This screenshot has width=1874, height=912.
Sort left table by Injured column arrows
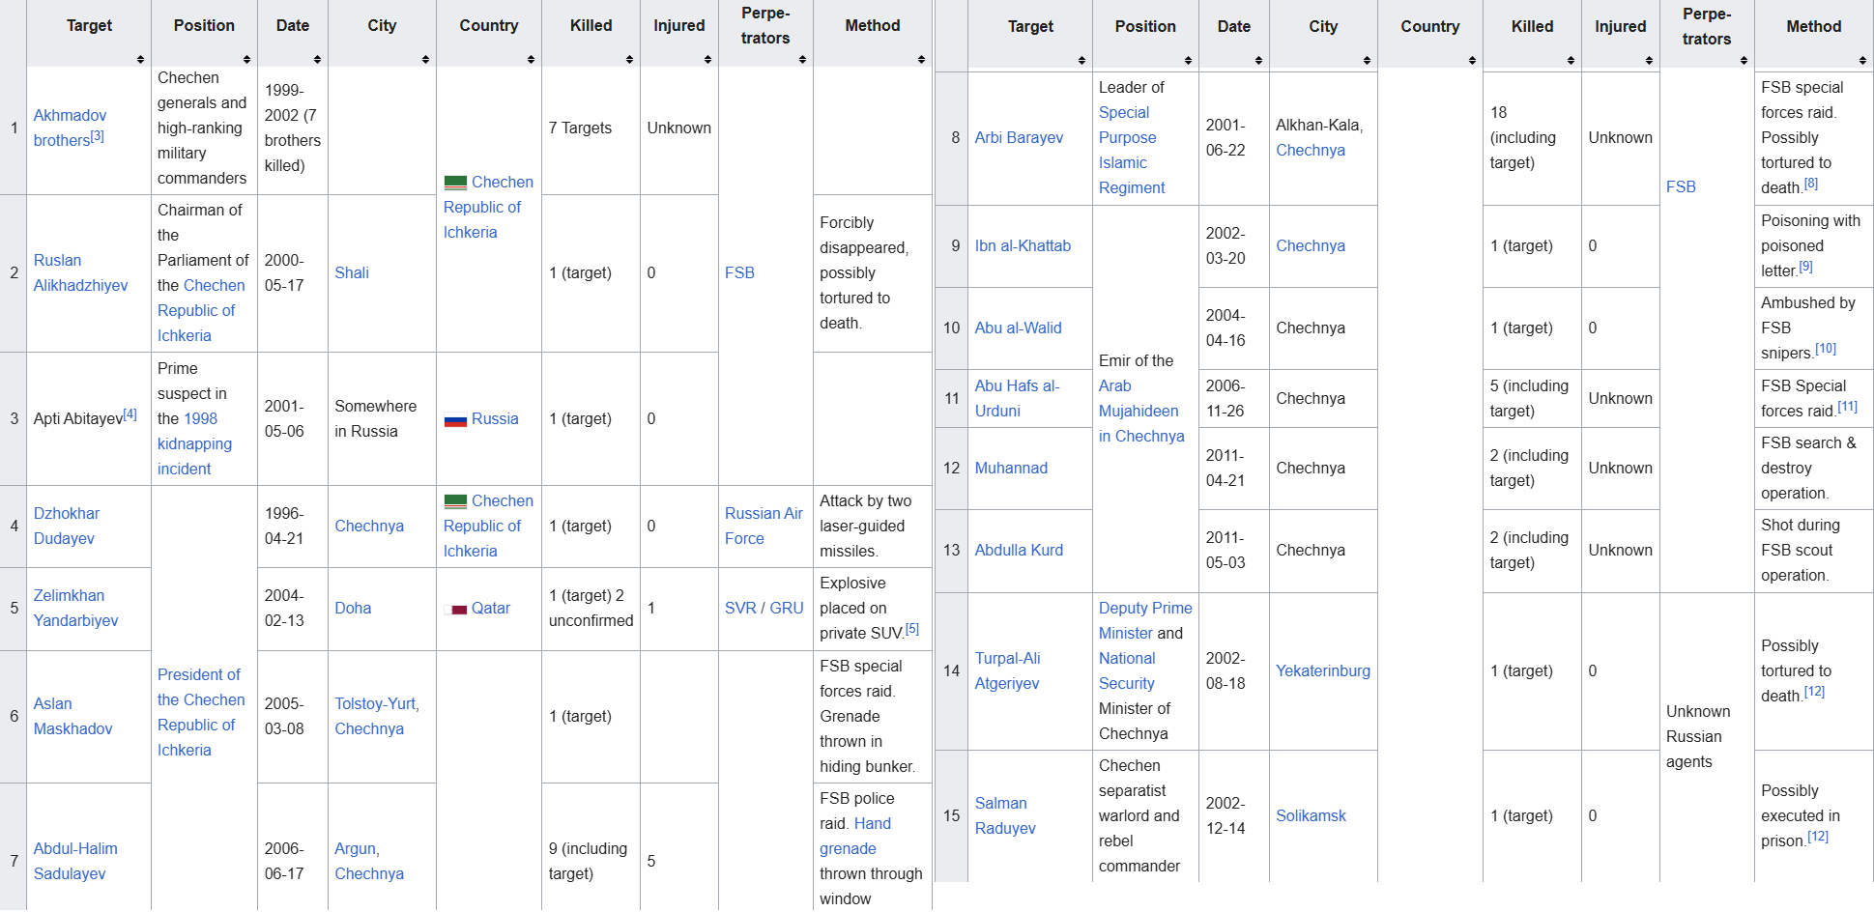point(708,60)
